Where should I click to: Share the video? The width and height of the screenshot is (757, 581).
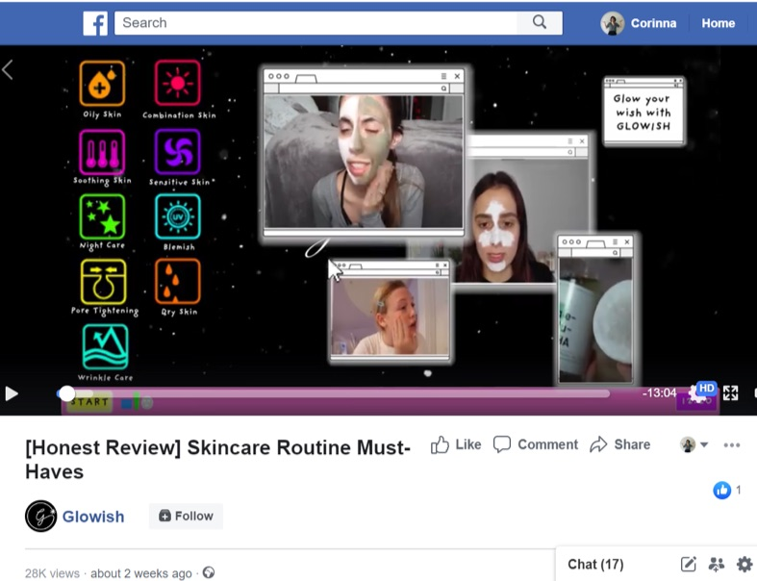point(619,444)
